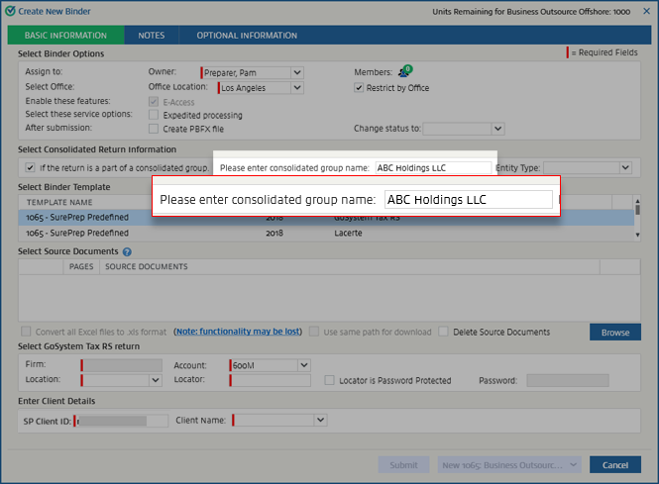Open the Client Name dropdown
This screenshot has width=659, height=484.
click(x=320, y=421)
